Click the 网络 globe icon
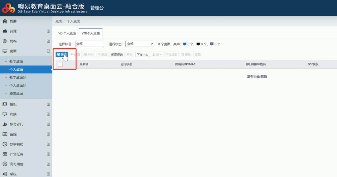337x177 pixels. pos(5,41)
